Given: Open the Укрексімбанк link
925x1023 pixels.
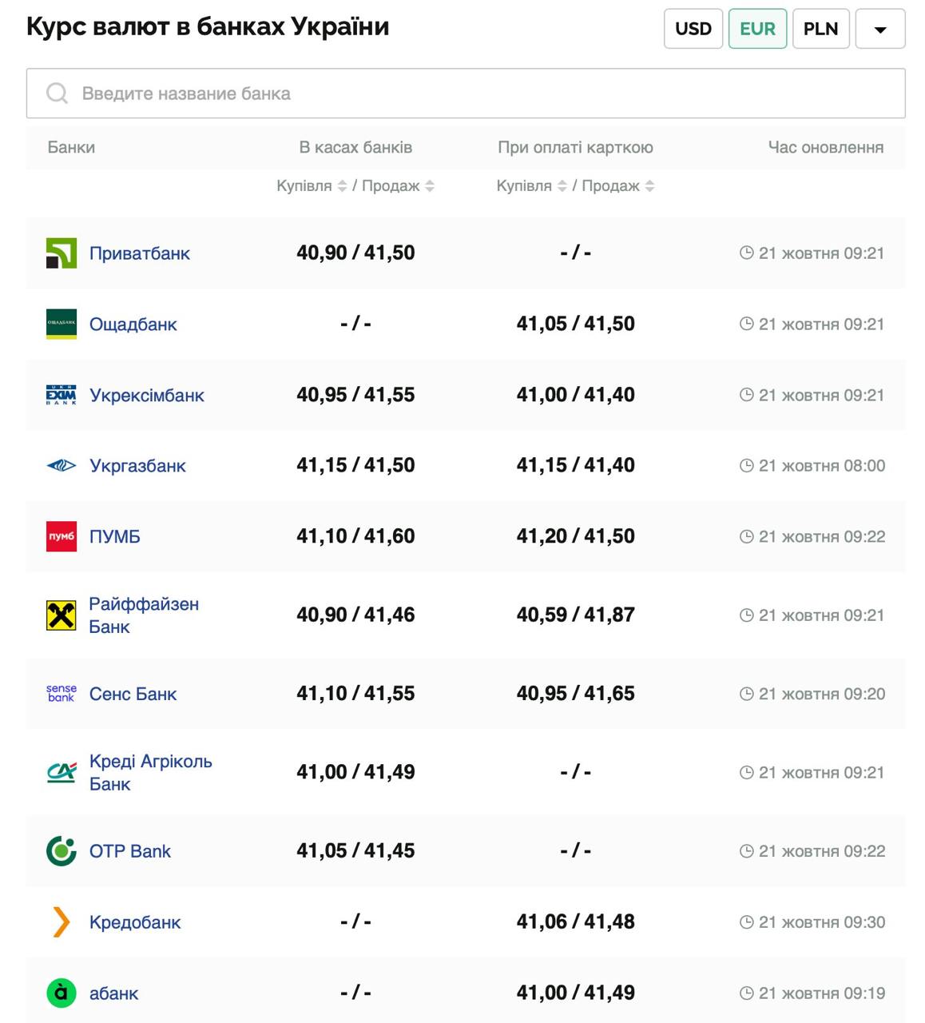Looking at the screenshot, I should [147, 395].
